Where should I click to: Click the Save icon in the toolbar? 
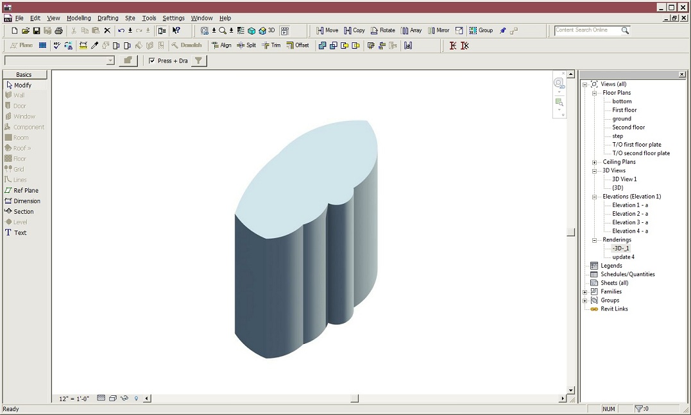coord(37,31)
